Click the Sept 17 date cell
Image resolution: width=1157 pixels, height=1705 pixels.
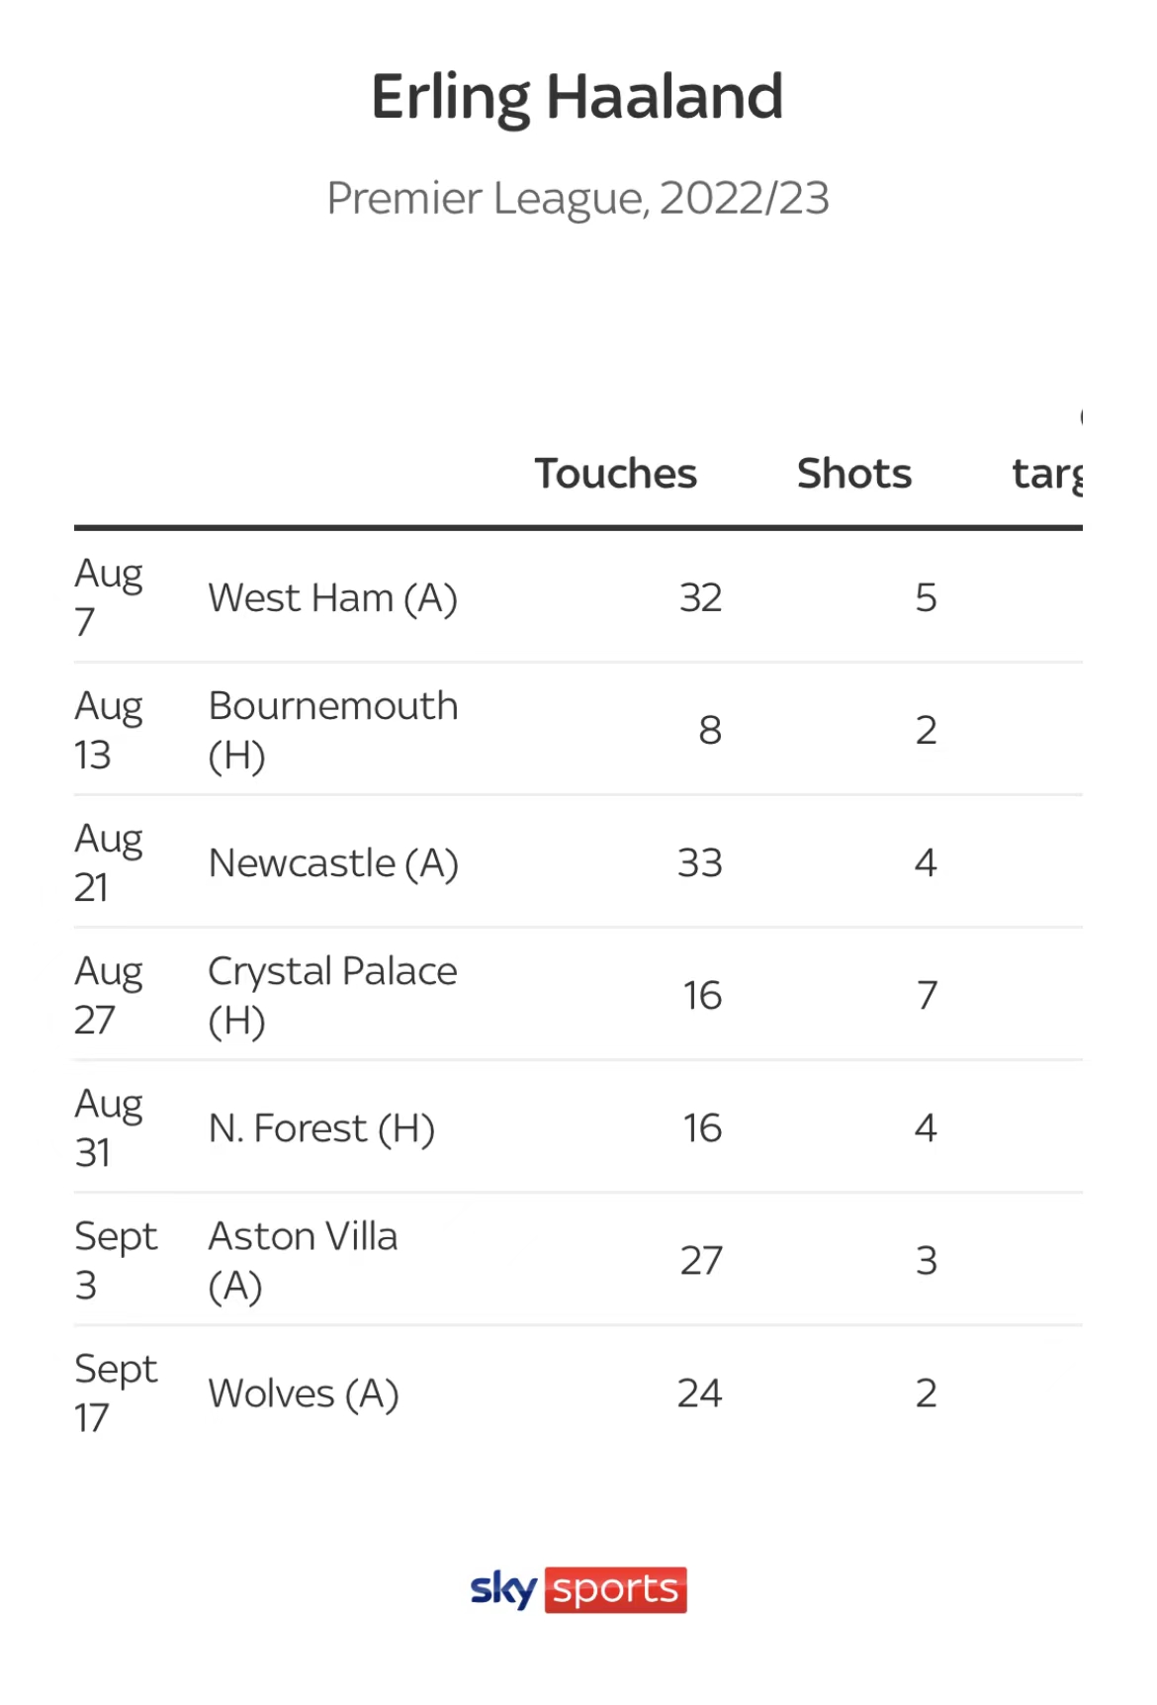[116, 1392]
